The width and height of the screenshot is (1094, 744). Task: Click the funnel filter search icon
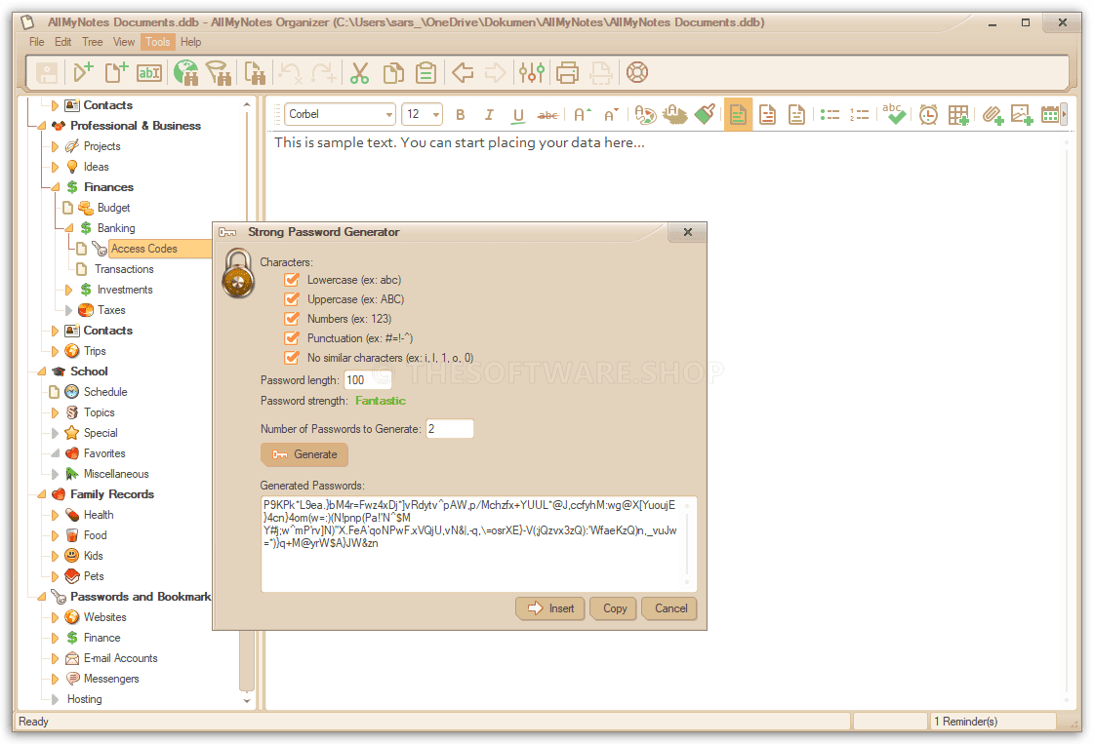coord(219,72)
